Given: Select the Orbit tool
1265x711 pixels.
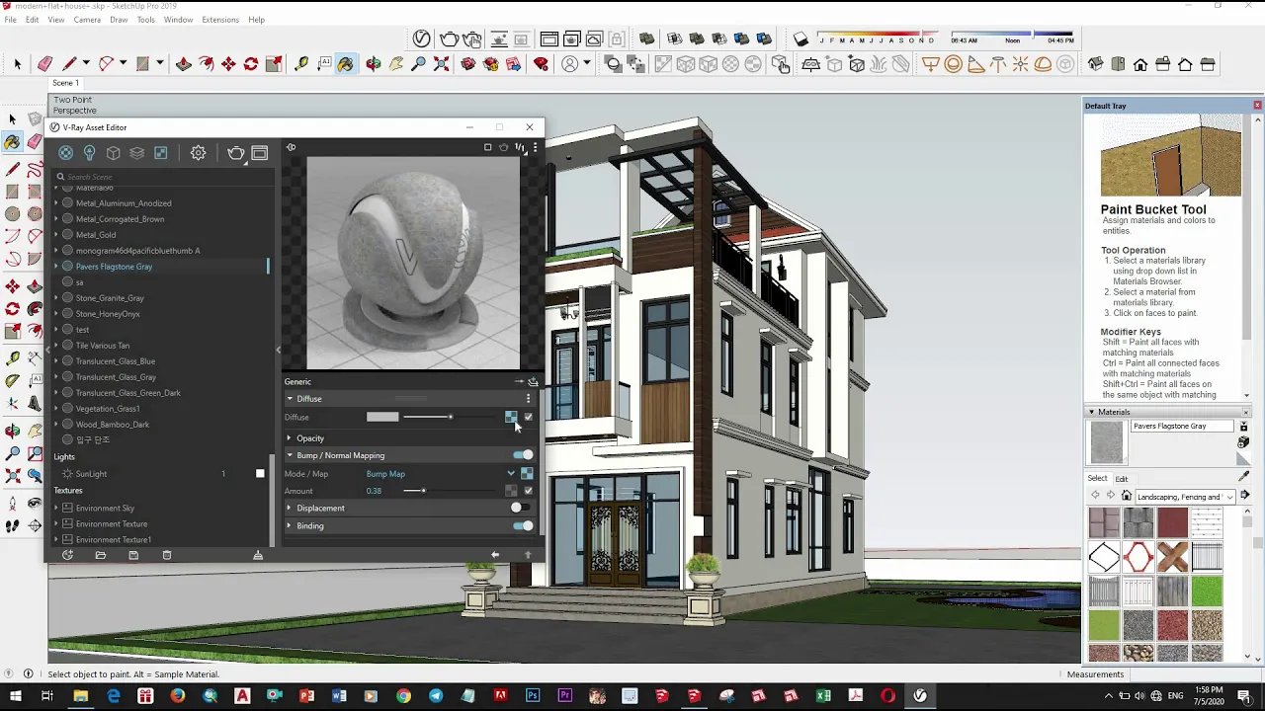Looking at the screenshot, I should click(374, 64).
